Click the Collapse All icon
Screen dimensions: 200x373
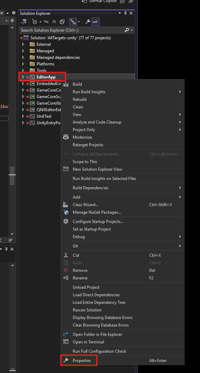[x=54, y=22]
